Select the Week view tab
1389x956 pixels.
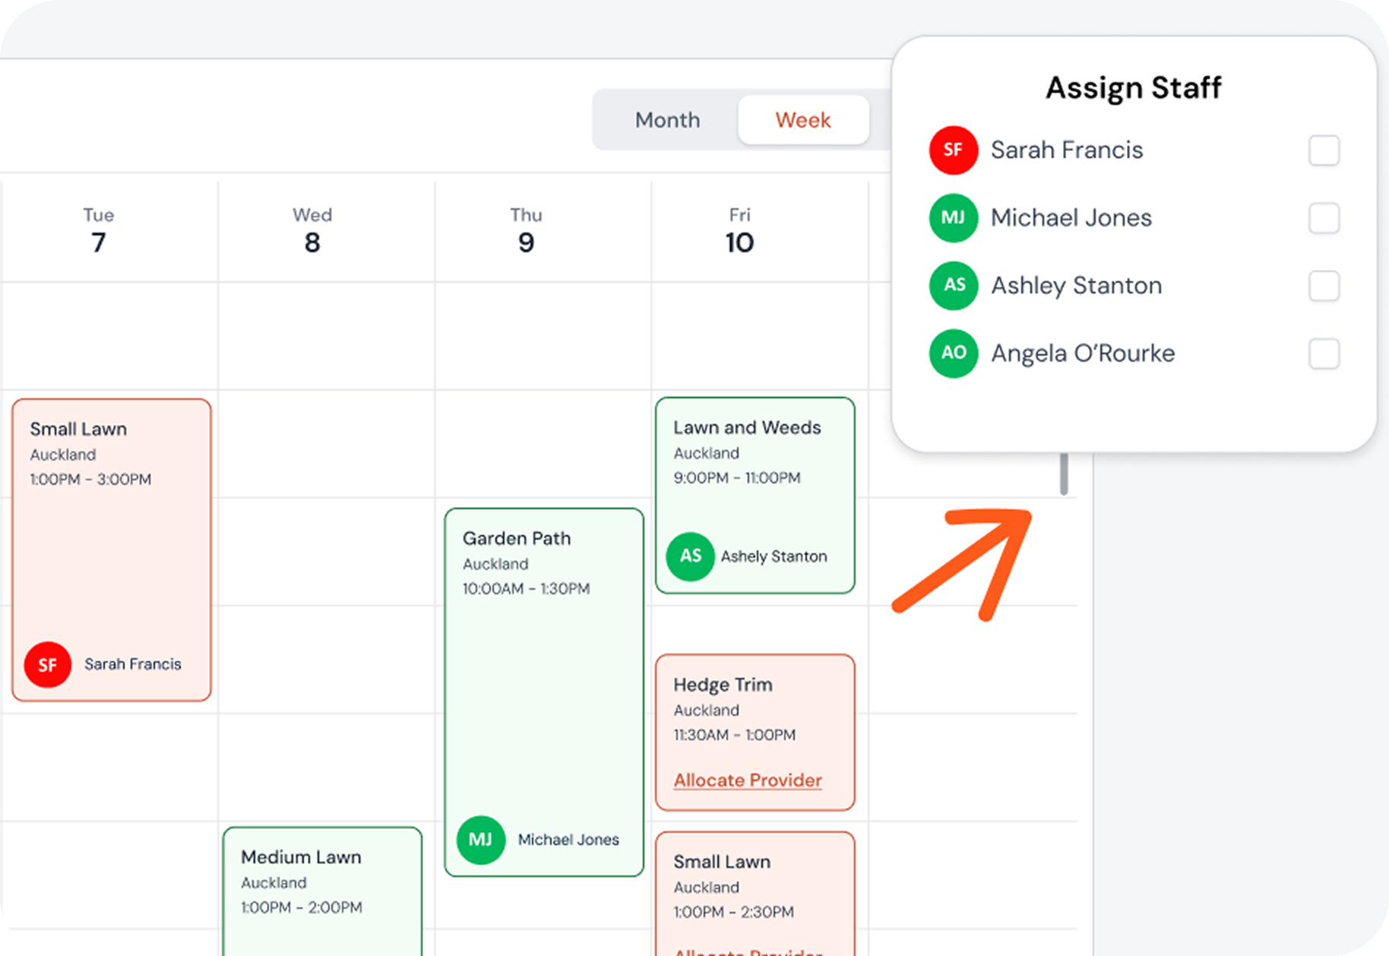pyautogui.click(x=802, y=120)
